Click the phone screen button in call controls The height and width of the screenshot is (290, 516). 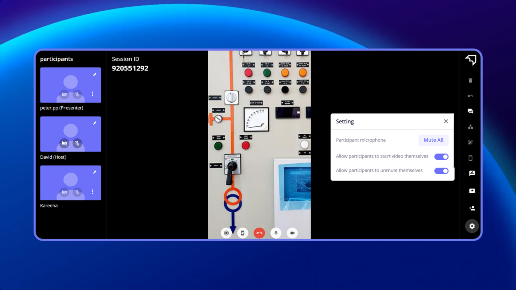243,233
